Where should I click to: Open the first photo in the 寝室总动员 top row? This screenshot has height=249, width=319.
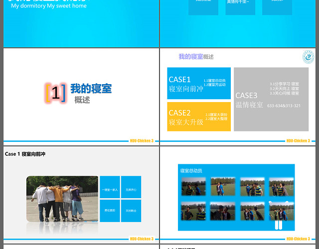click(x=193, y=187)
